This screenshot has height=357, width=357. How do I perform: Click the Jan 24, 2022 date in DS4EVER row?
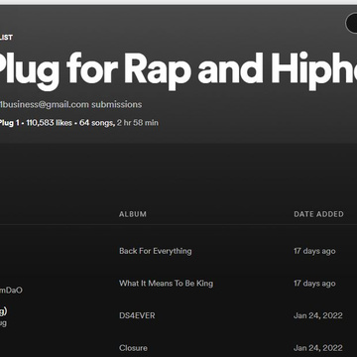[318, 315]
